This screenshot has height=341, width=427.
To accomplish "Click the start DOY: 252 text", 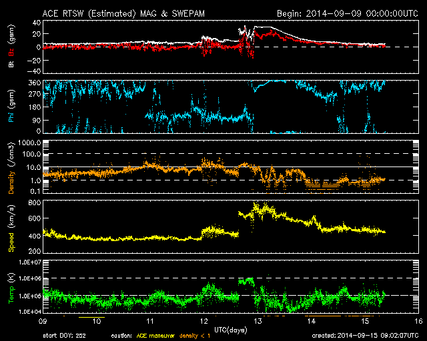I will pyautogui.click(x=67, y=336).
